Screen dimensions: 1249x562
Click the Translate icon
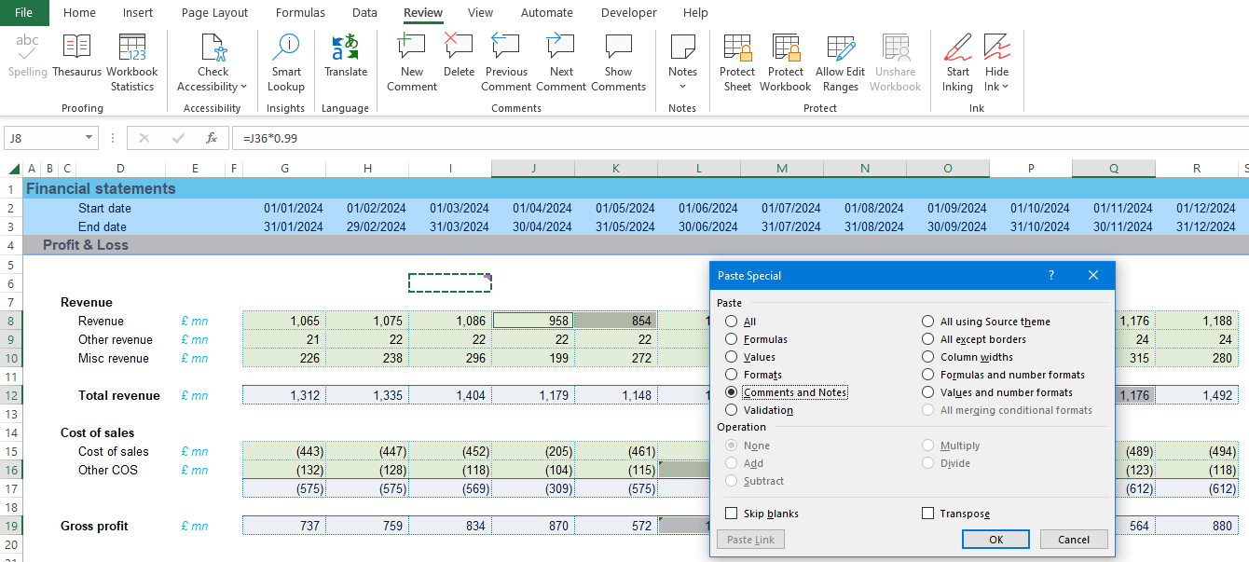point(346,56)
